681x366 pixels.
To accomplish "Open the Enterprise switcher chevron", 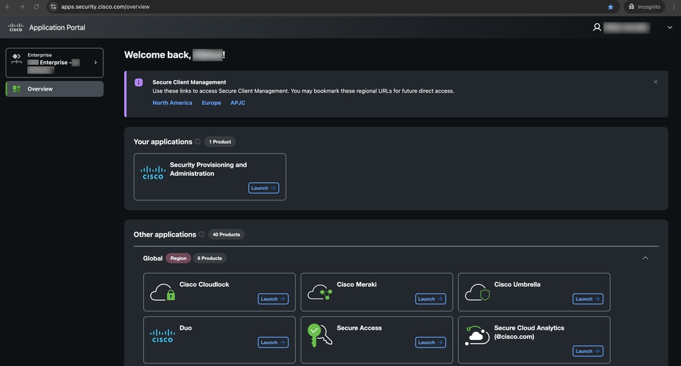I will (95, 63).
